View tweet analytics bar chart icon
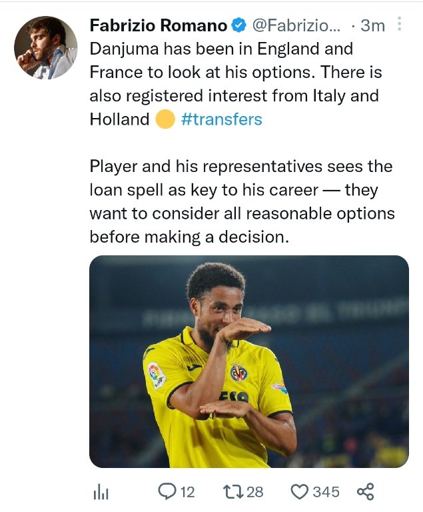423x512 pixels. [101, 492]
